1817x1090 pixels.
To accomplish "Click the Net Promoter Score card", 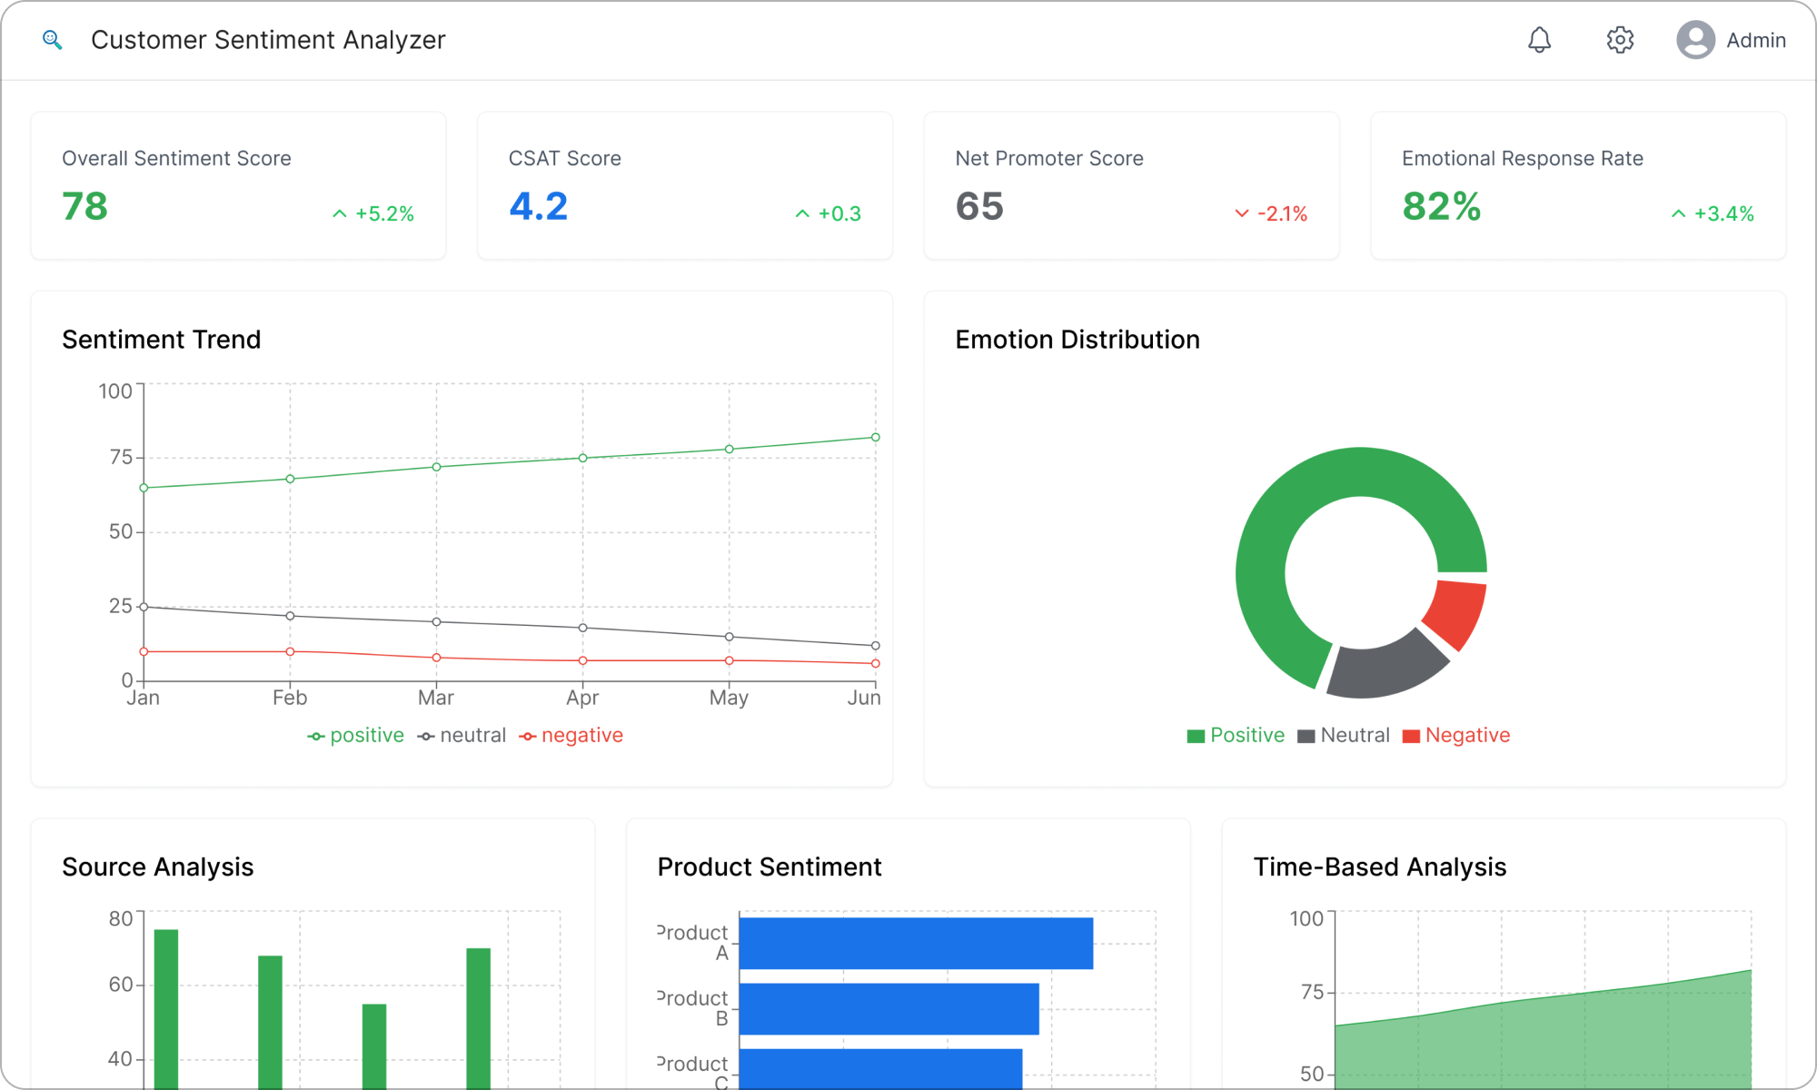I will [x=1131, y=185].
